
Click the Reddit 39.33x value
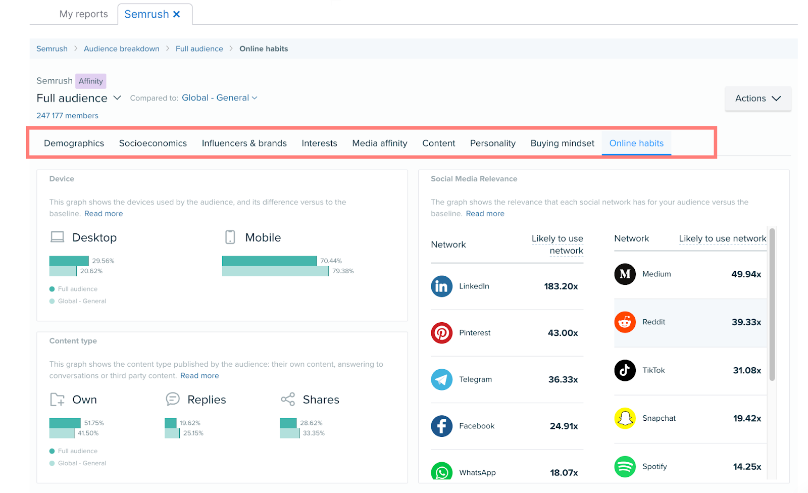point(746,322)
